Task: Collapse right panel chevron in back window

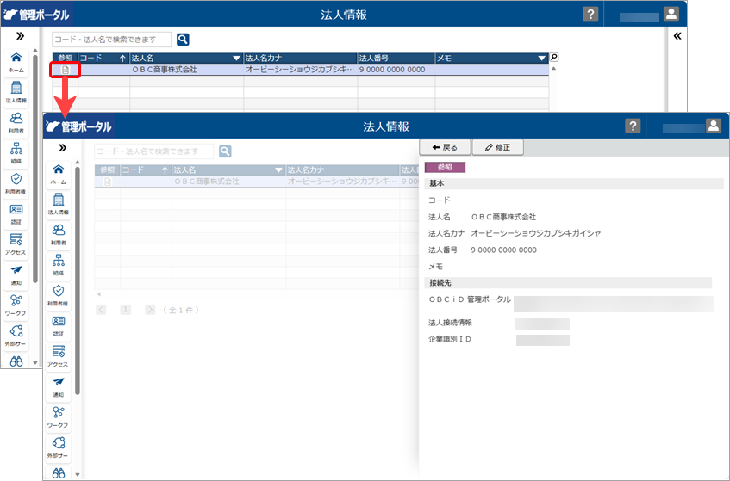Action: pyautogui.click(x=677, y=36)
